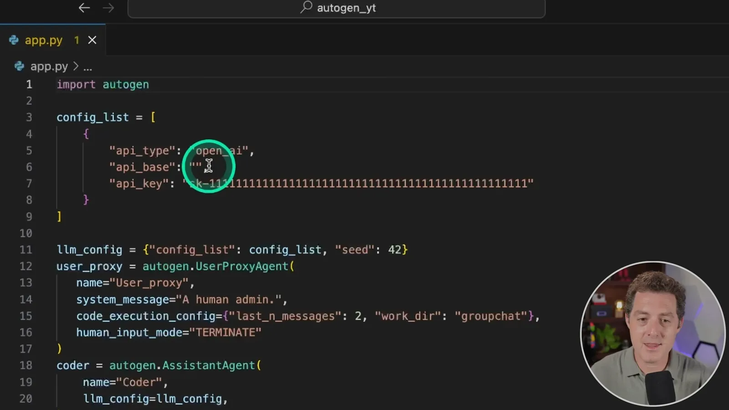Click the opening brace on line 4
This screenshot has width=729, height=410.
pyautogui.click(x=86, y=134)
